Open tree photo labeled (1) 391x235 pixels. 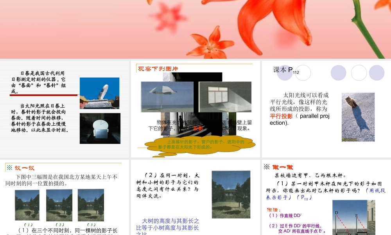[x=27, y=205]
